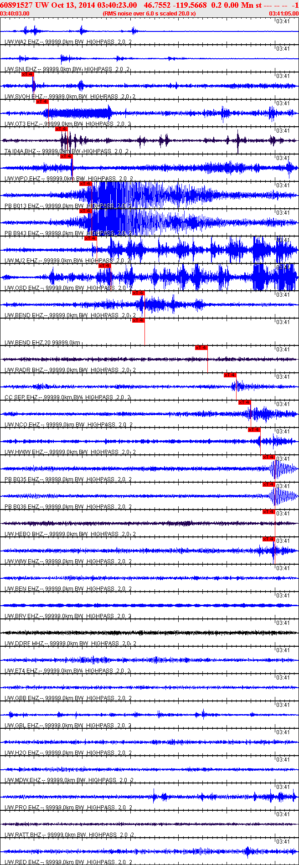
Task: Click the red pick marker on the UW.WIW trace
Action: [x=269, y=539]
